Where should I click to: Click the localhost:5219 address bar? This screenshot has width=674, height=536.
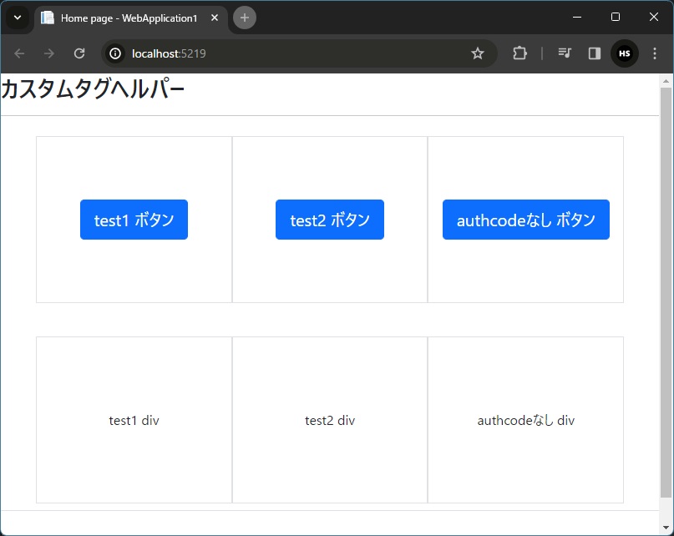(x=292, y=53)
